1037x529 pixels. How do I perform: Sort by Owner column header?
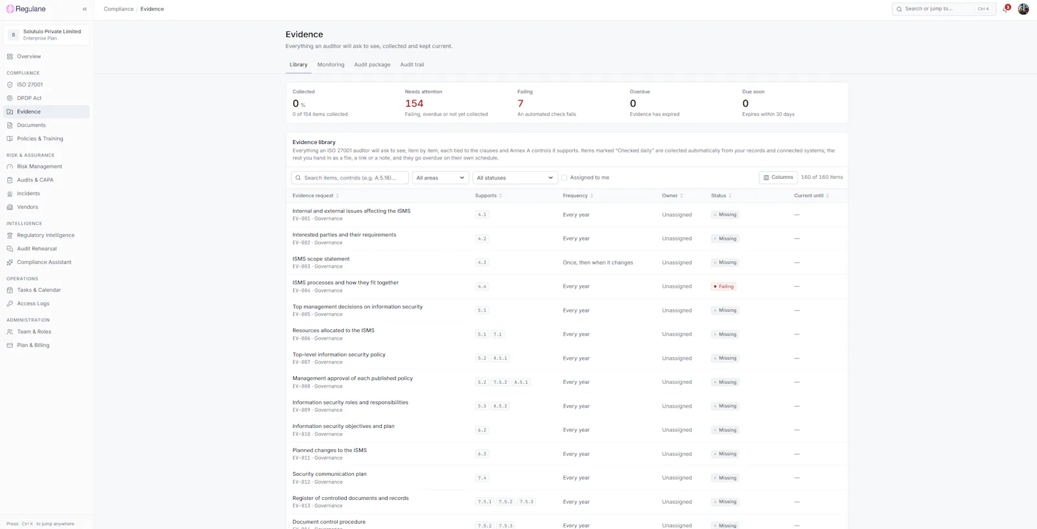click(673, 196)
